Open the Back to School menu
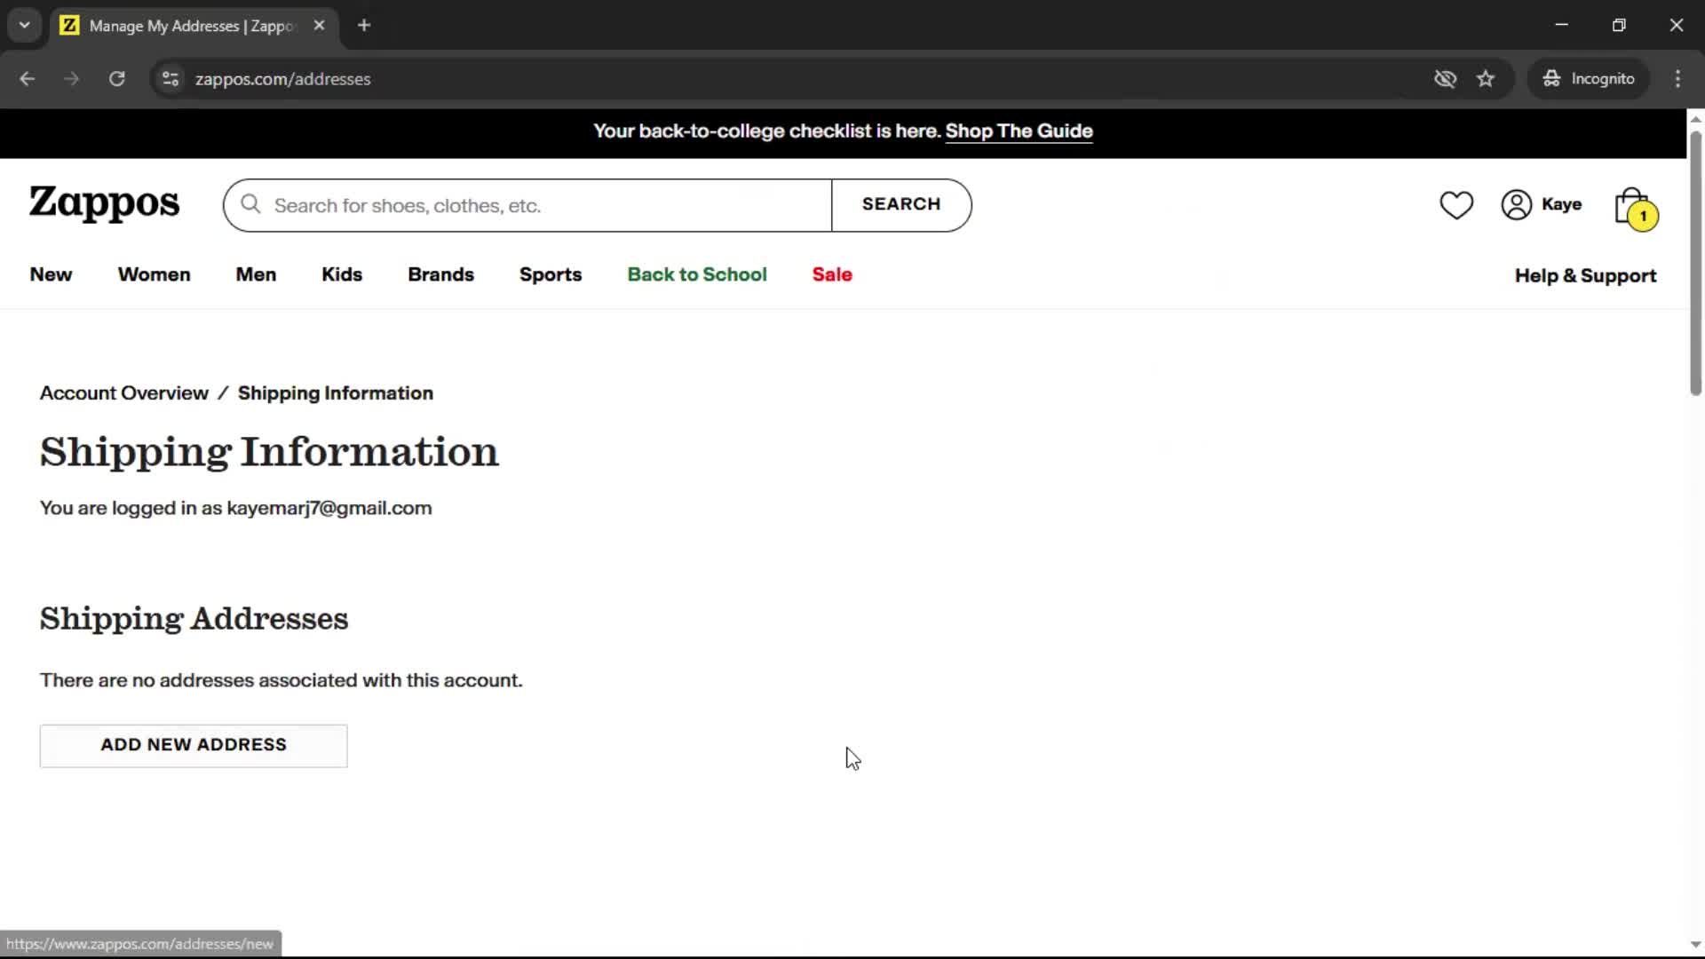Screen dimensions: 1705x959 tap(697, 275)
